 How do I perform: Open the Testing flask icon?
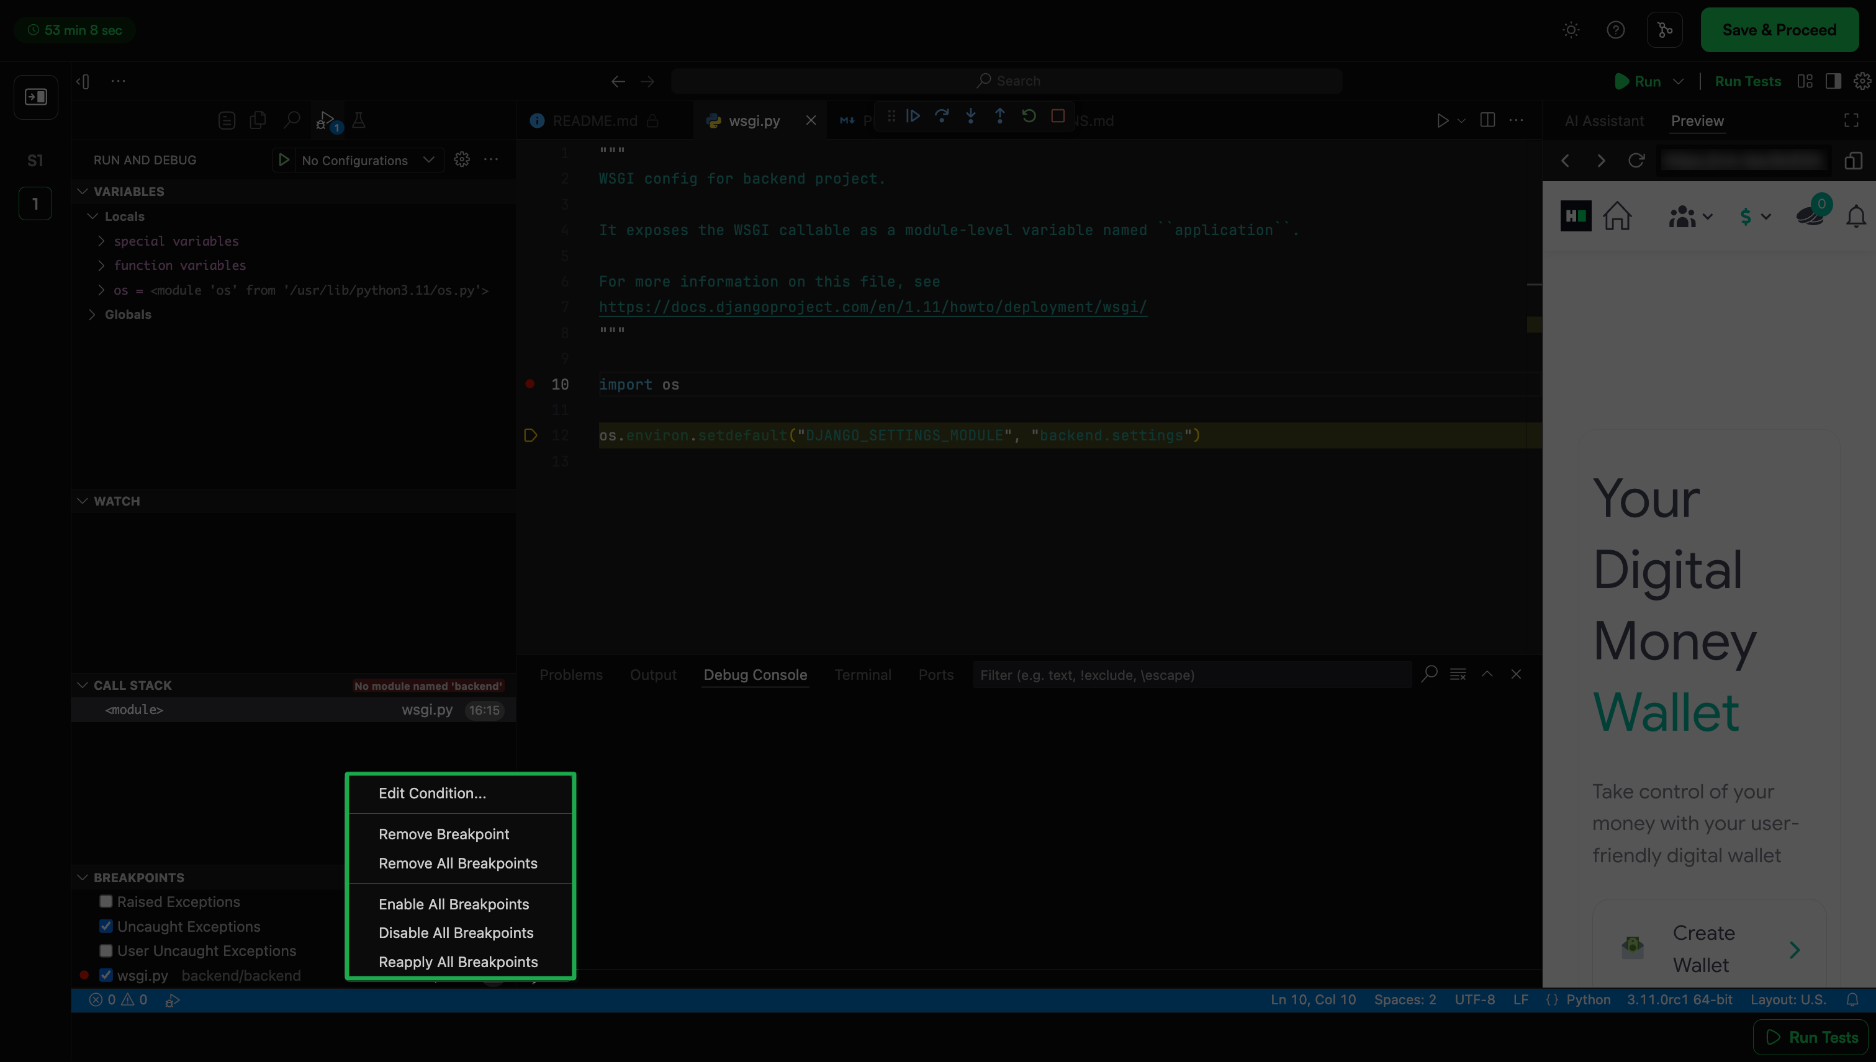[358, 120]
